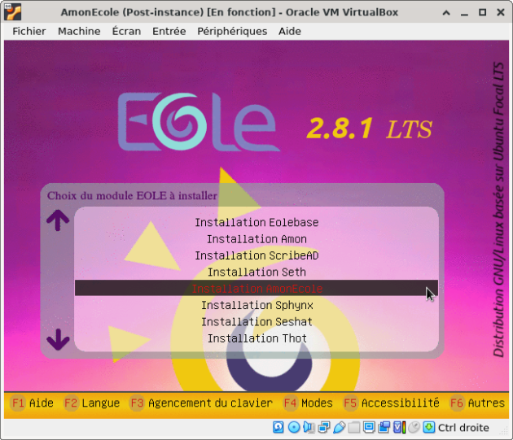This screenshot has width=513, height=440.
Task: Click the VirtualBox icon in the title bar
Action: 12,12
